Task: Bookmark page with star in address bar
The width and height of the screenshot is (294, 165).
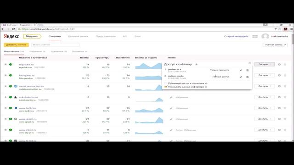Action: (x=280, y=29)
